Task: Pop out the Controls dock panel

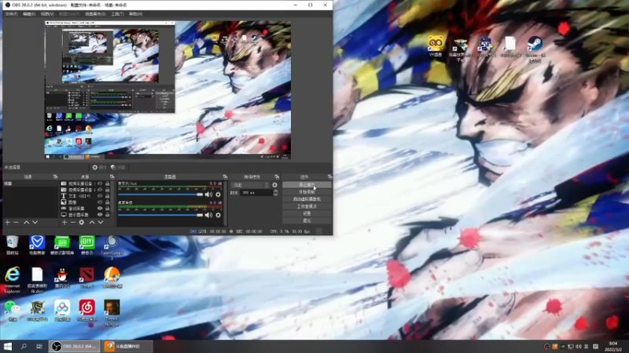Action: (x=329, y=176)
